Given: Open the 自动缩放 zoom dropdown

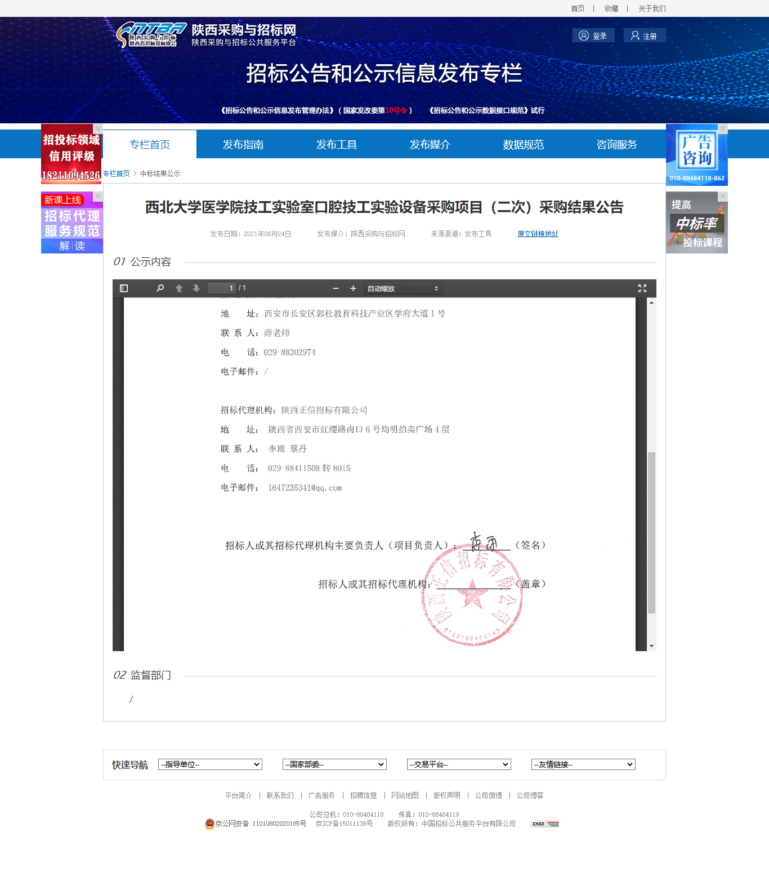Looking at the screenshot, I should coord(403,288).
